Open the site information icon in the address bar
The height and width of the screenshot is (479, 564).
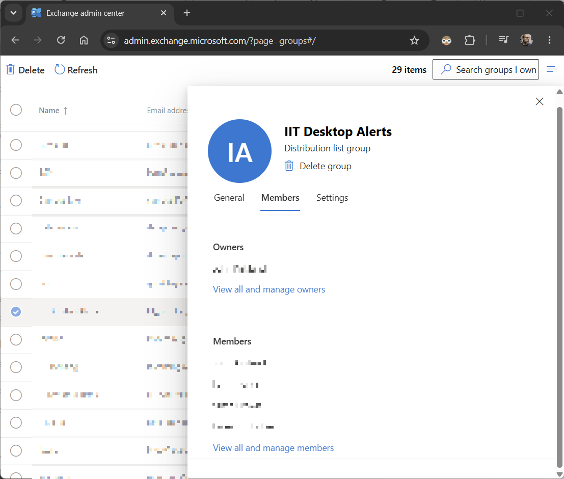[111, 40]
